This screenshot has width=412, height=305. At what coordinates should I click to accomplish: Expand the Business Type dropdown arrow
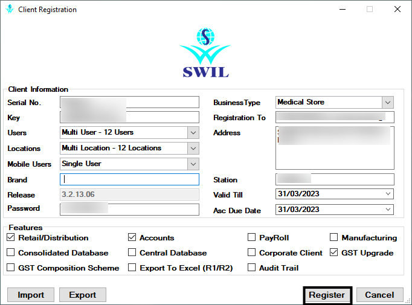388,103
